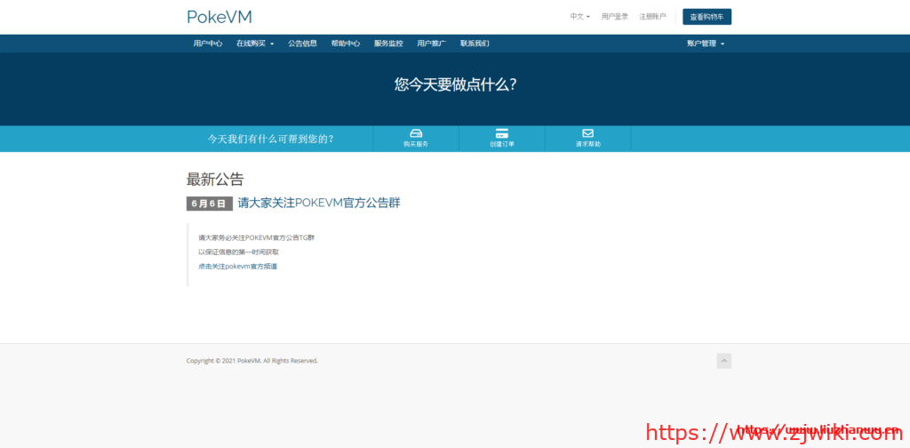Open the 中文 language dropdown
This screenshot has width=910, height=448.
(579, 17)
